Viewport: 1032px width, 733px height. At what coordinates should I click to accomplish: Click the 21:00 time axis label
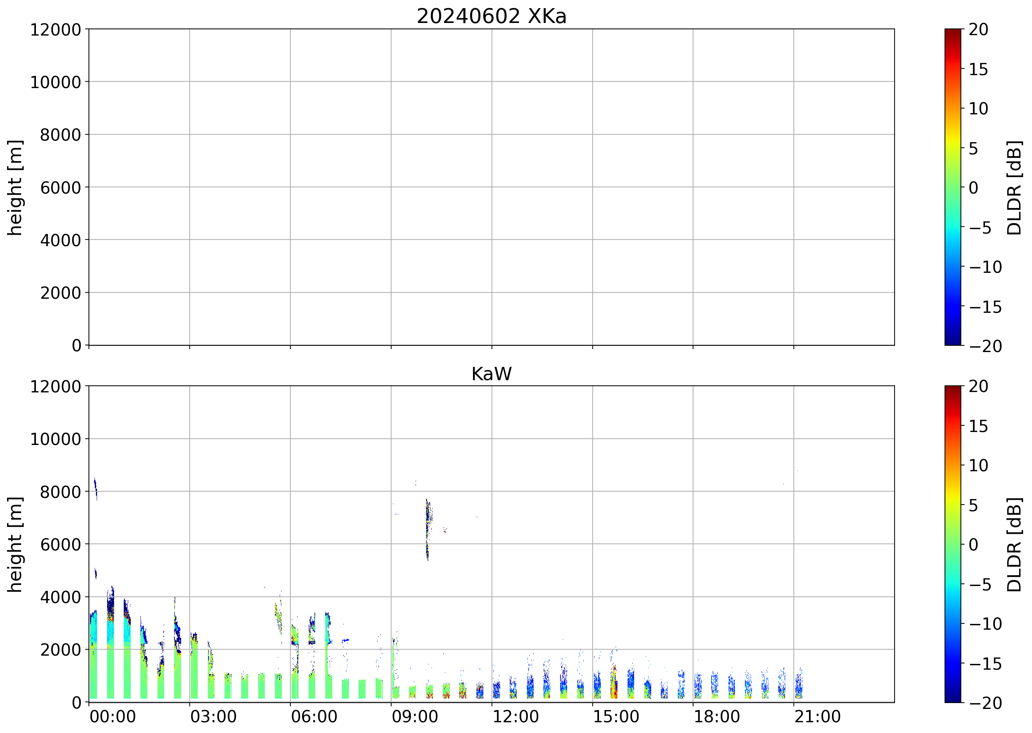click(x=817, y=716)
